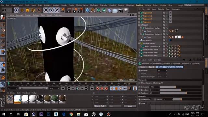The image size is (208, 117).
Task: Adjust the Position slider
Action: pyautogui.click(x=181, y=93)
